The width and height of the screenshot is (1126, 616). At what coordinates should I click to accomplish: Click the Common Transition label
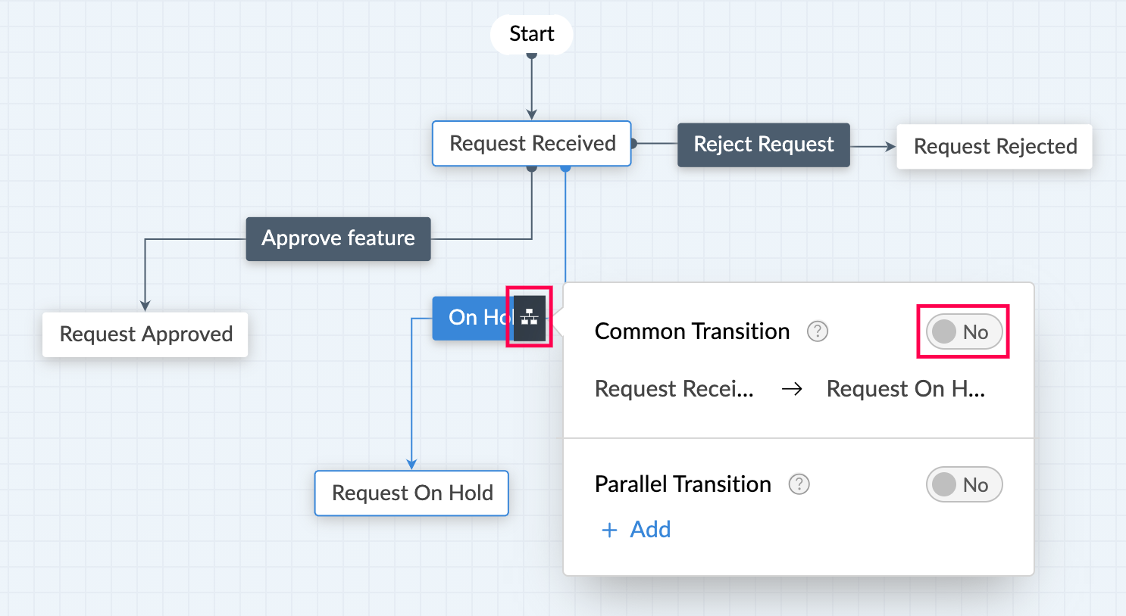[691, 331]
